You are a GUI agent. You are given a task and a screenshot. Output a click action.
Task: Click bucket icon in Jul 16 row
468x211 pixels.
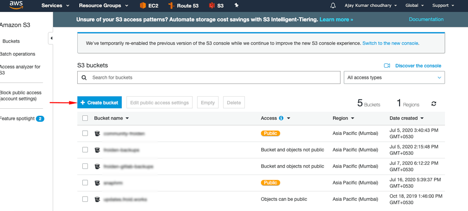97,183
